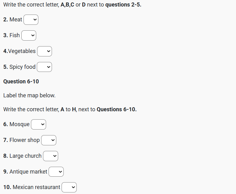Click the 'Questions 6-10' instruction line
Viewport: 236px width, 194px height.
click(70, 109)
